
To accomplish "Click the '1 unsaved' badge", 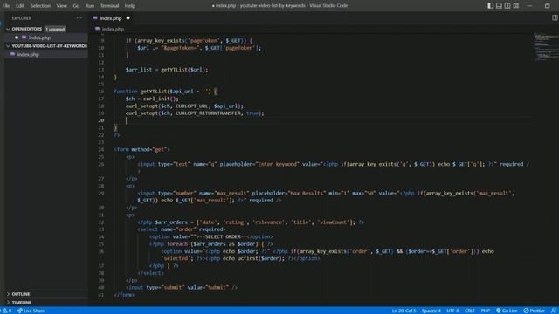I will point(55,29).
